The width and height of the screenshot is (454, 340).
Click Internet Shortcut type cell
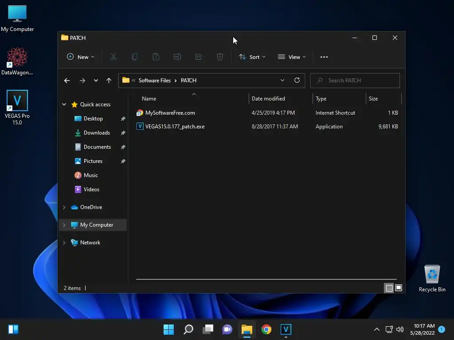[335, 113]
